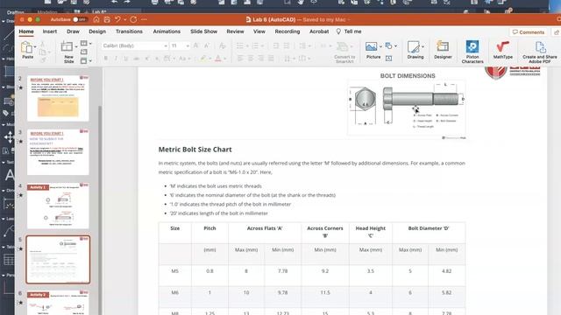Toggle Bold formatting
Image resolution: width=561 pixels, height=315 pixels.
click(x=106, y=59)
